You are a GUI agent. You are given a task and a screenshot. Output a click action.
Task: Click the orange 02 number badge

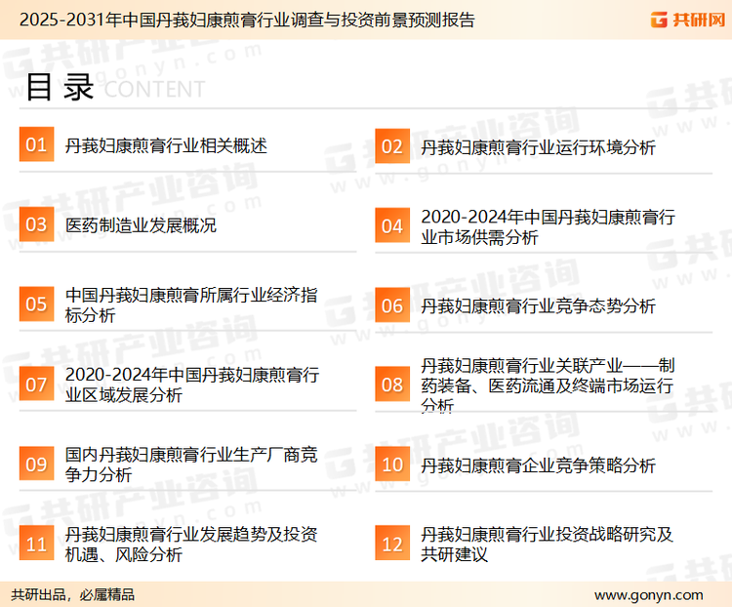(392, 146)
